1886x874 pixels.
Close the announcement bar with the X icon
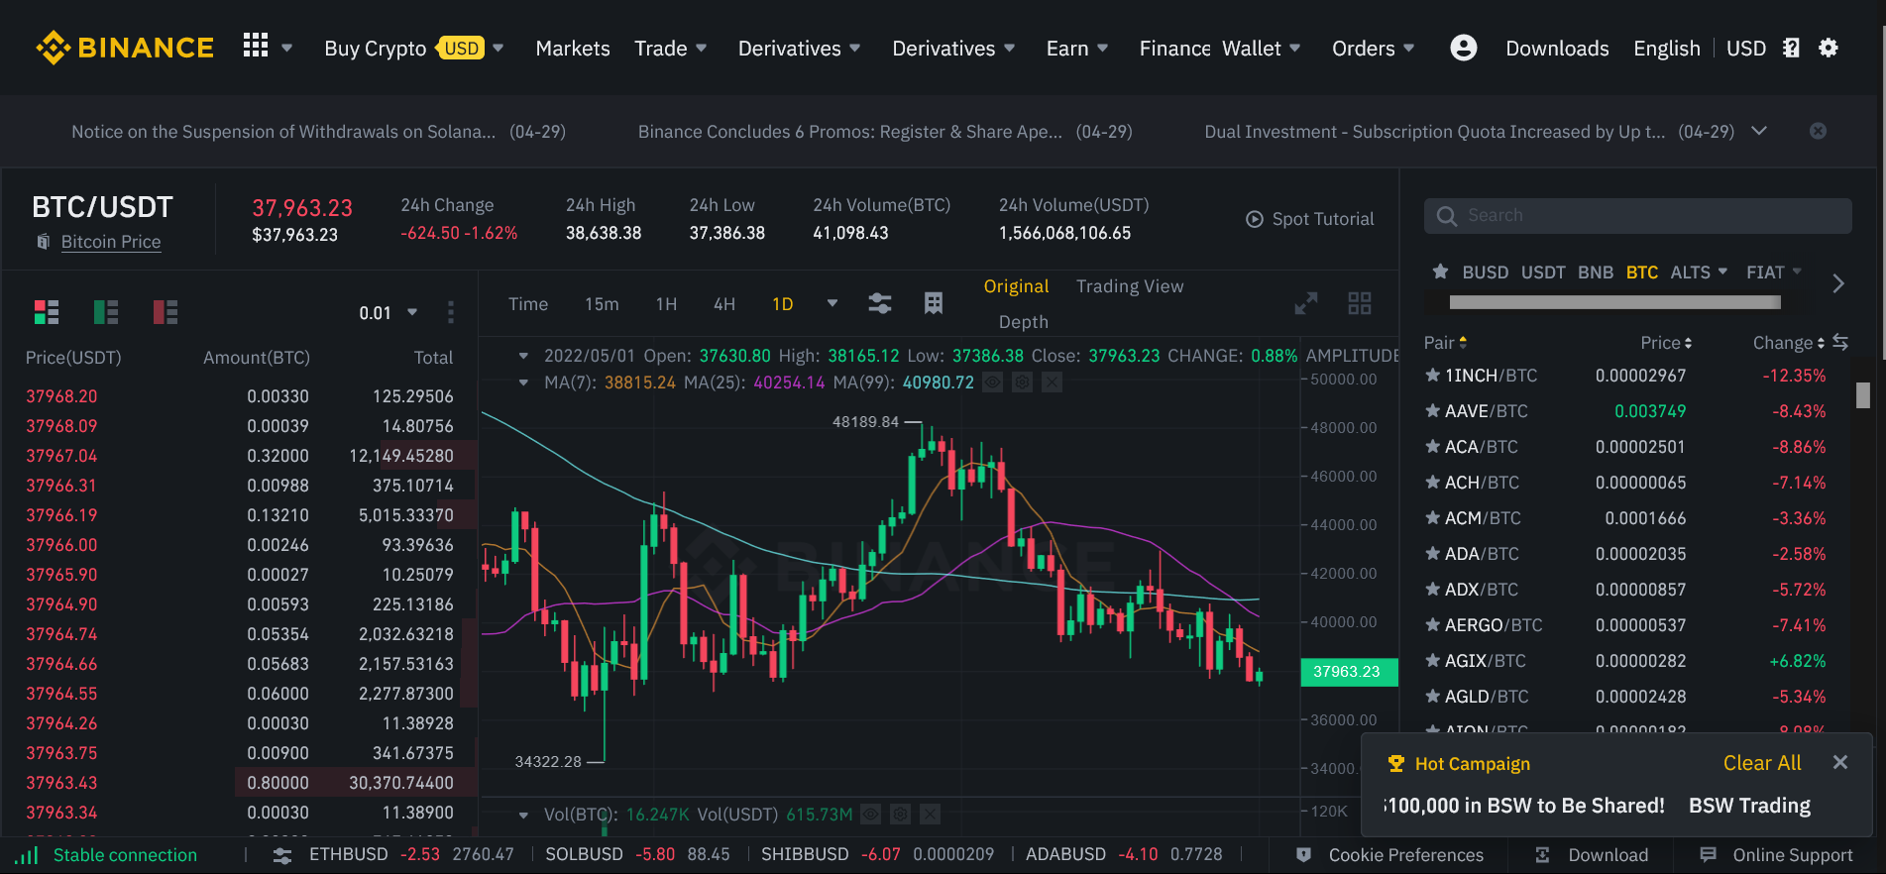pos(1818,131)
